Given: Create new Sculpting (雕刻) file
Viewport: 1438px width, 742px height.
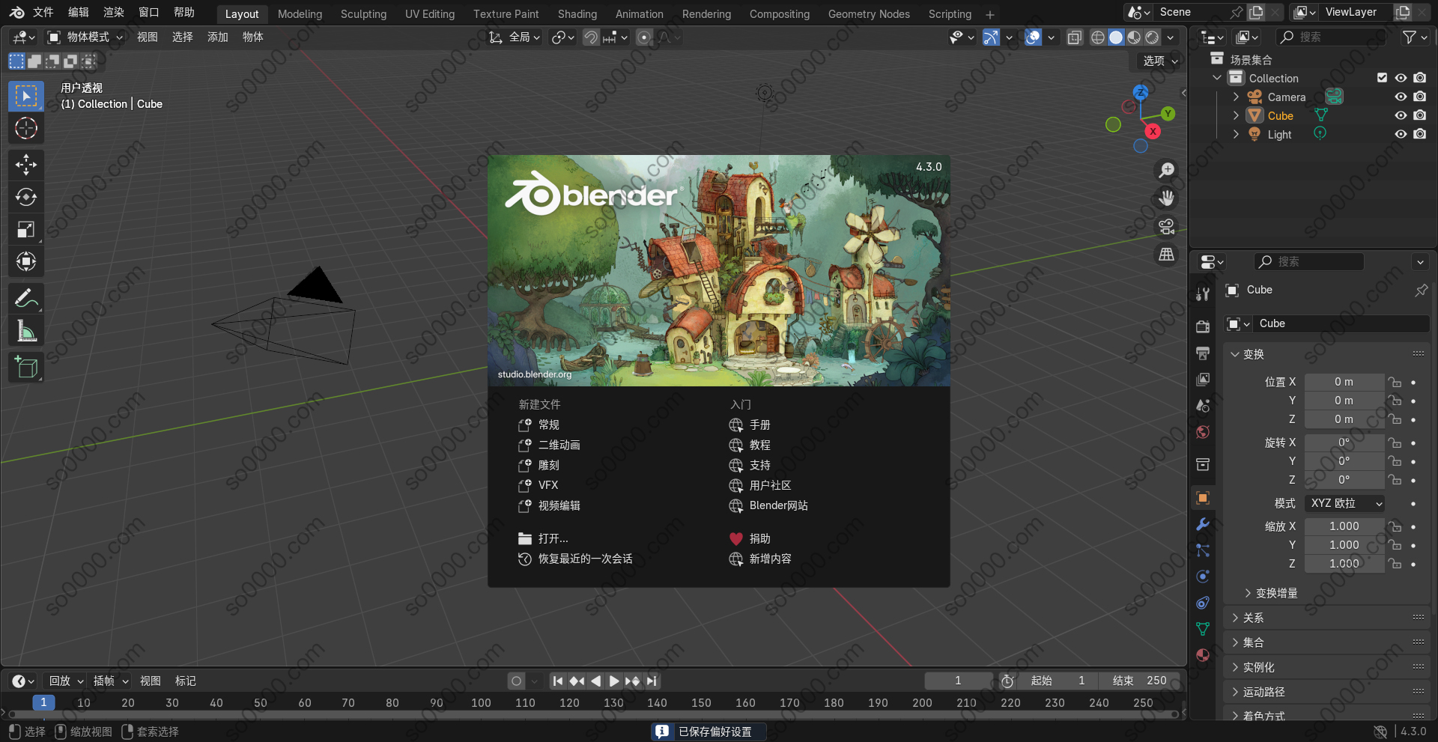Looking at the screenshot, I should (548, 465).
